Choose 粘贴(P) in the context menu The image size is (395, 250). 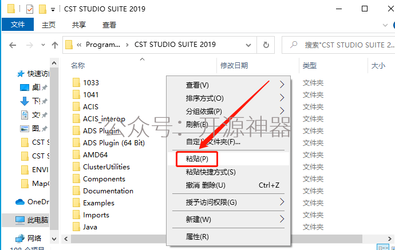pos(228,159)
